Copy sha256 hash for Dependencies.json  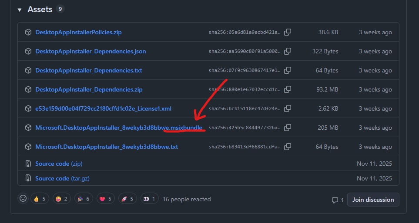click(288, 51)
